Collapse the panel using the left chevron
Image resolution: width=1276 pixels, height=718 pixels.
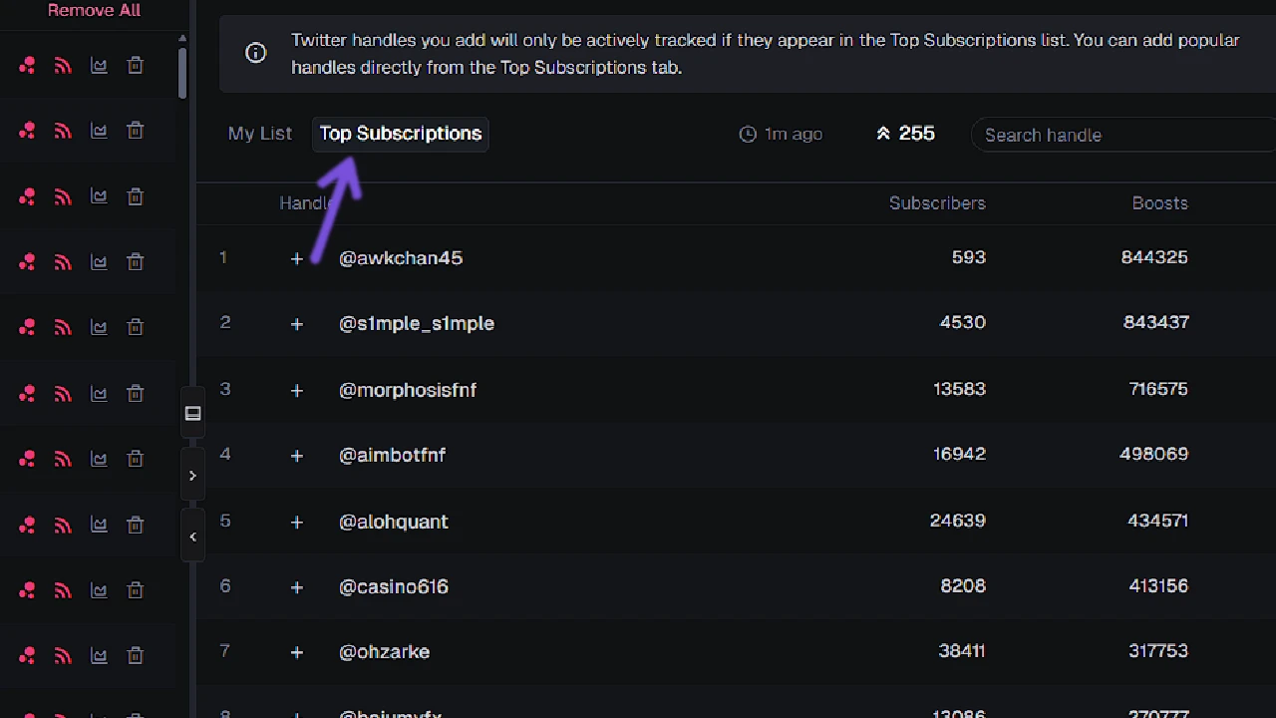pos(192,537)
